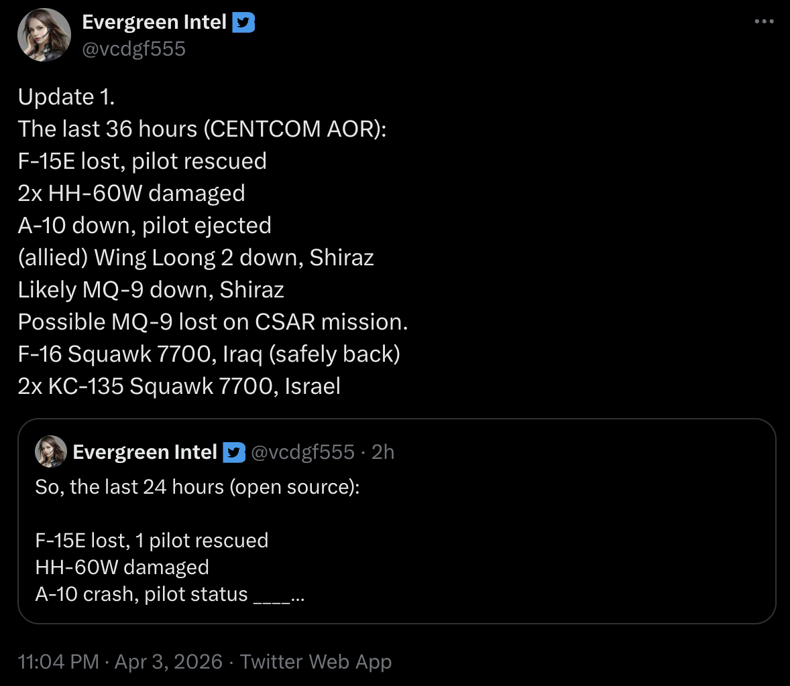Image resolution: width=790 pixels, height=686 pixels.
Task: Open quoted tweet at "So, the last 24 hours"
Action: click(x=197, y=486)
